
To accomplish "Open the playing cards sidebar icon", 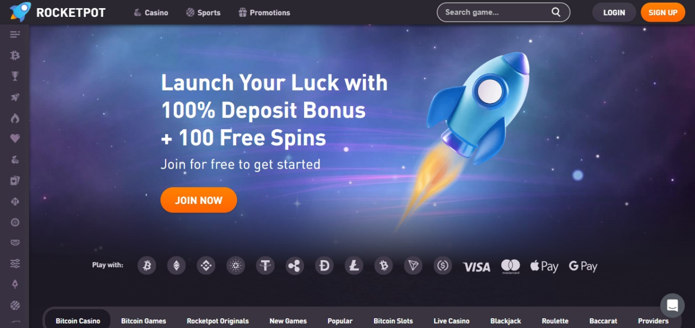I will [15, 181].
